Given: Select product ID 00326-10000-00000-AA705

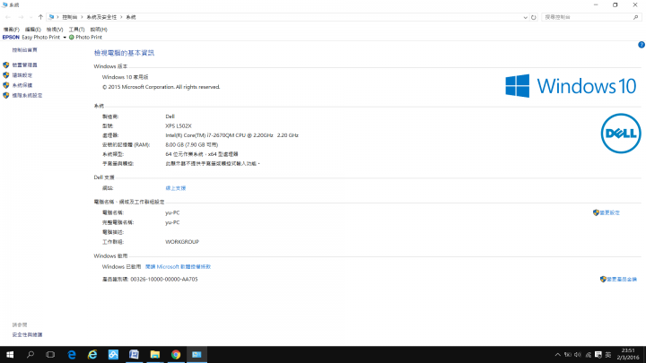Looking at the screenshot, I should (x=164, y=279).
